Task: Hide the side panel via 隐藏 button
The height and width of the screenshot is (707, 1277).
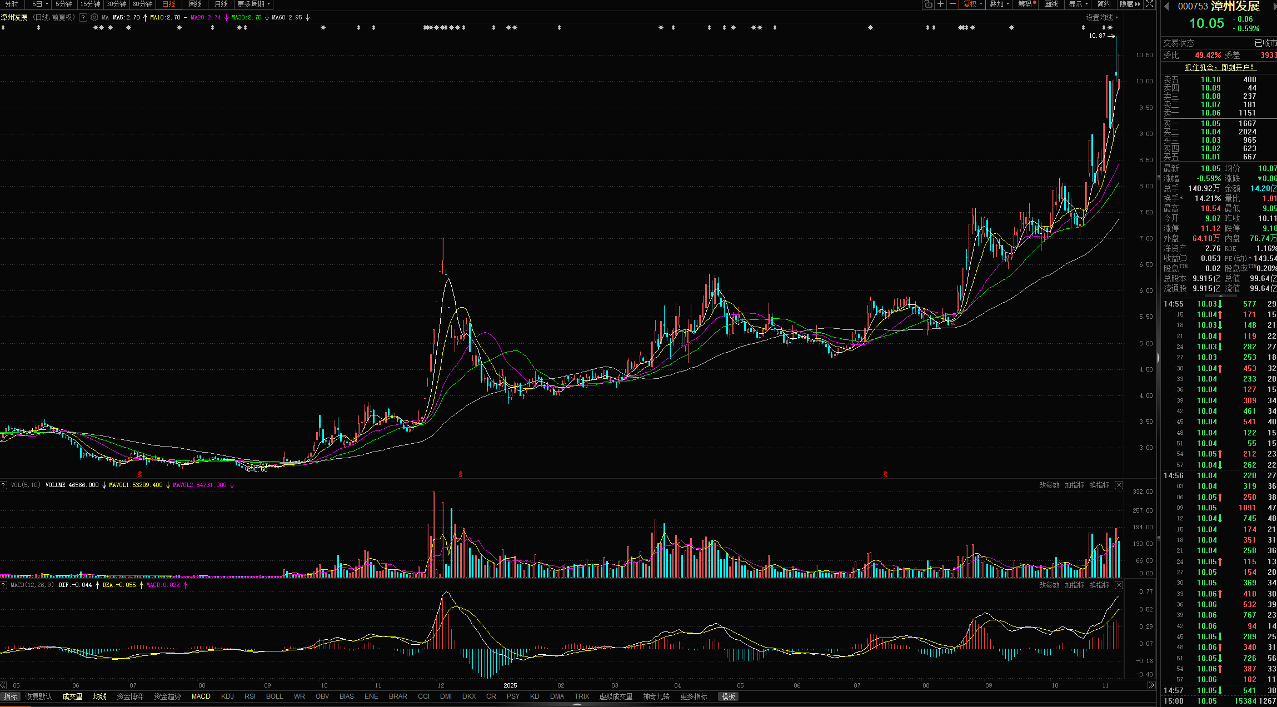Action: 1129,4
